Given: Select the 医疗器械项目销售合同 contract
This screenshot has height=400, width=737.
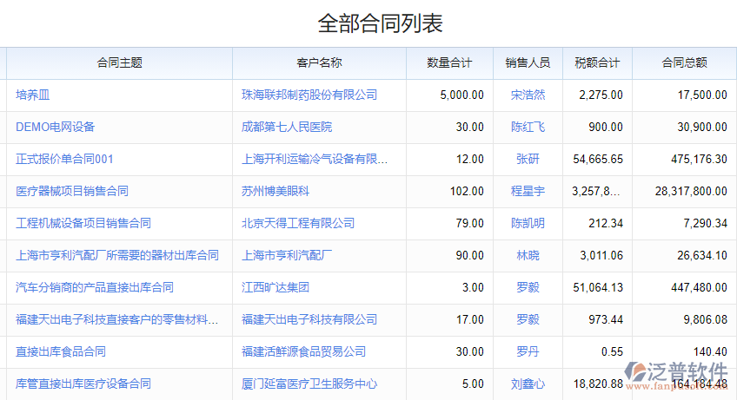Looking at the screenshot, I should pos(72,191).
